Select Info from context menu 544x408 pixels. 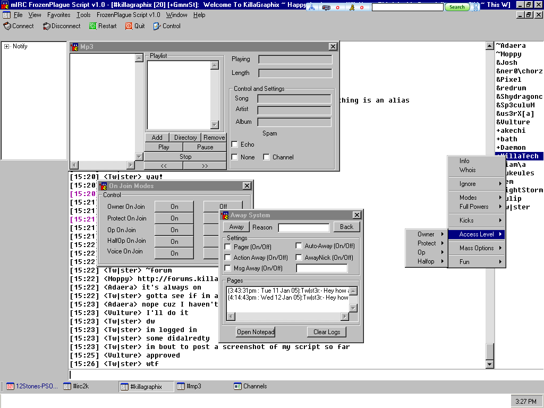477,161
